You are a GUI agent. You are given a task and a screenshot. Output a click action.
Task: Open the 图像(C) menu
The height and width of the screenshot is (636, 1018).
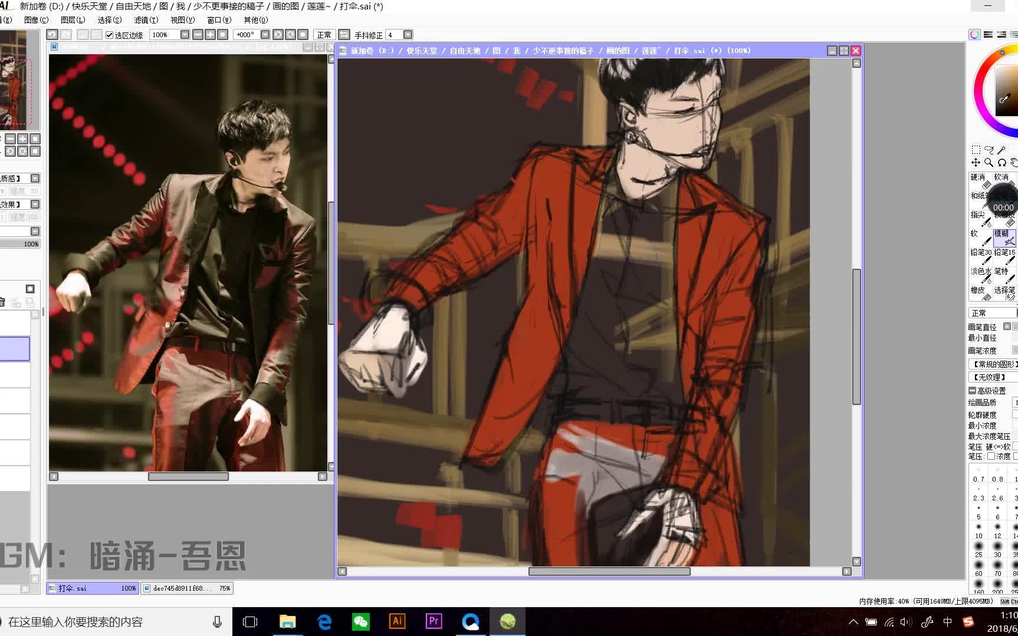(x=36, y=20)
